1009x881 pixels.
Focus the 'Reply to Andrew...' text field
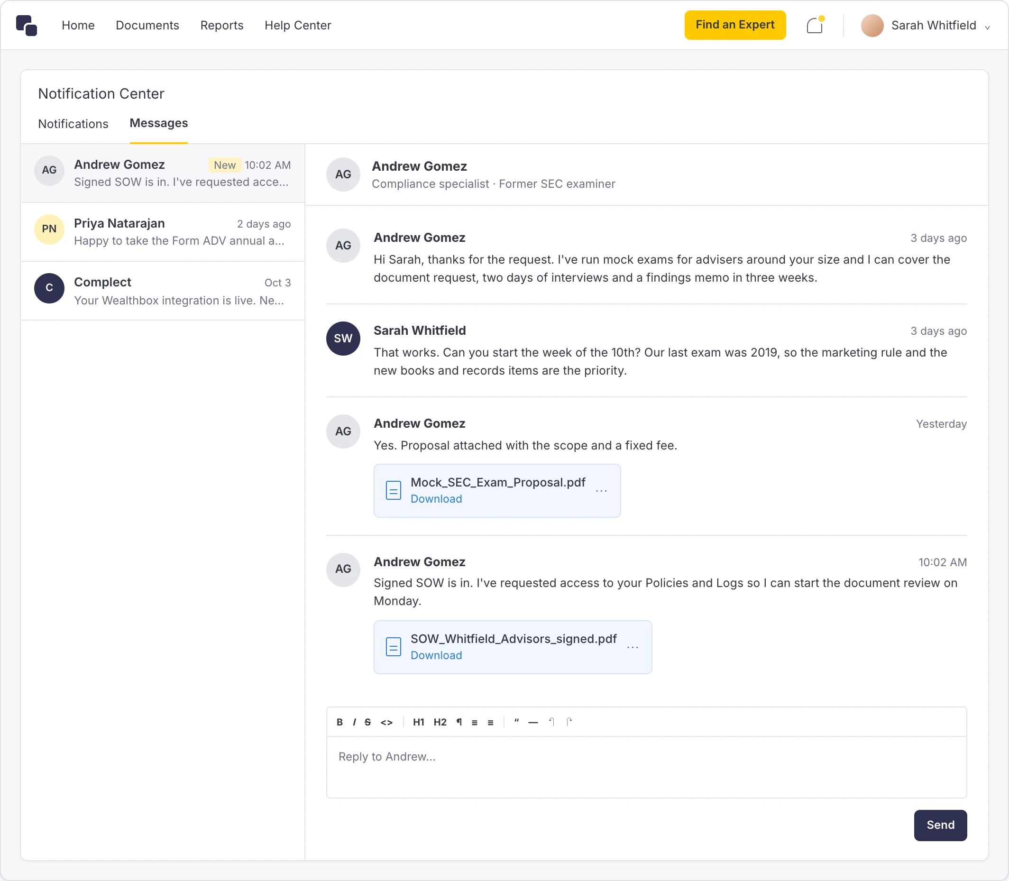(647, 767)
